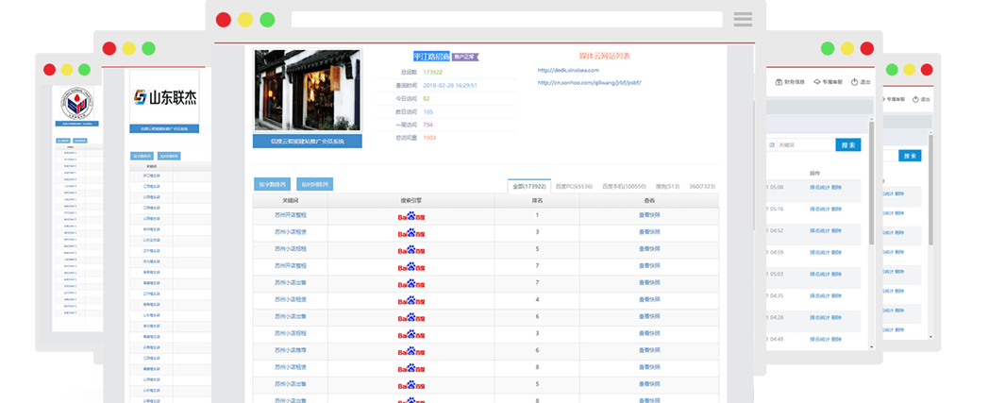The width and height of the screenshot is (989, 403).
Task: Click the front window's address bar
Action: 507,20
